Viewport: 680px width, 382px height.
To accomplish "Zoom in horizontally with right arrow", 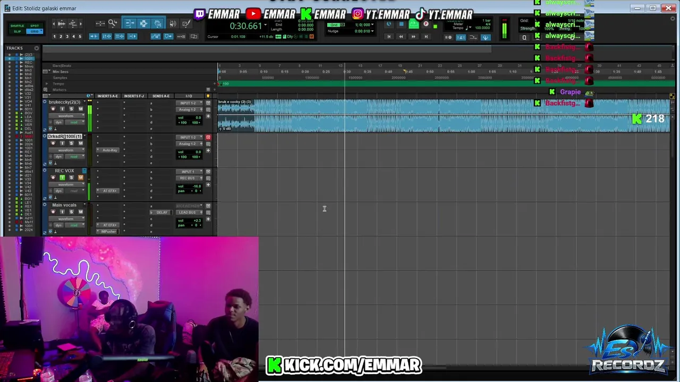I will 80,23.
